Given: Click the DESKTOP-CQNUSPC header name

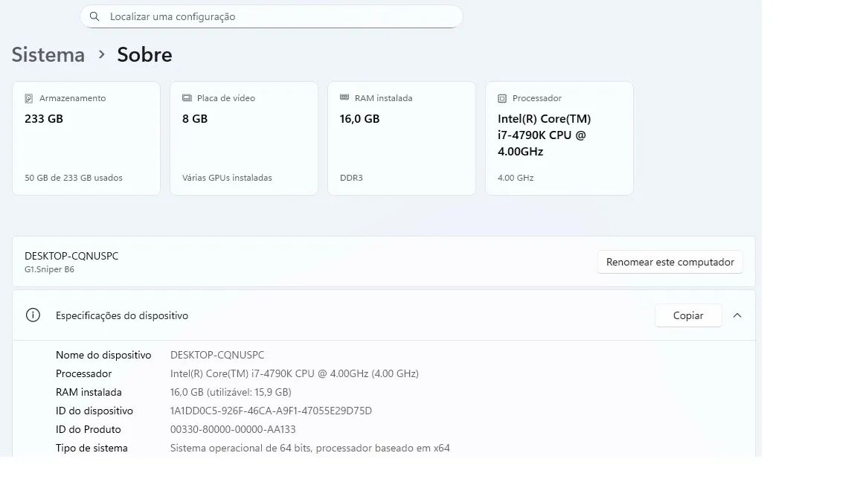Looking at the screenshot, I should click(x=71, y=256).
